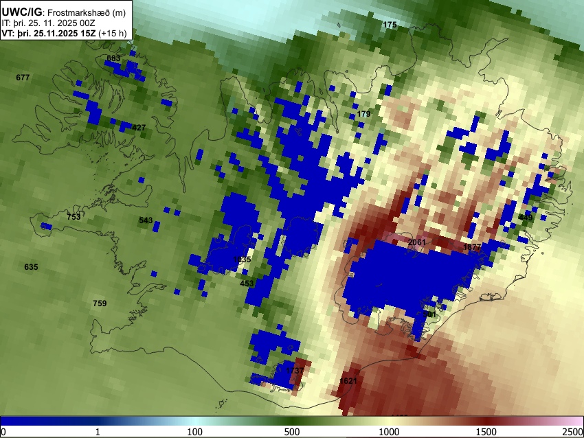Click the legend tick label 2500
Image resolution: width=584 pixels, height=438 pixels.
tap(574, 432)
